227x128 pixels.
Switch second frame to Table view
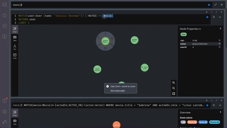click(x=15, y=122)
